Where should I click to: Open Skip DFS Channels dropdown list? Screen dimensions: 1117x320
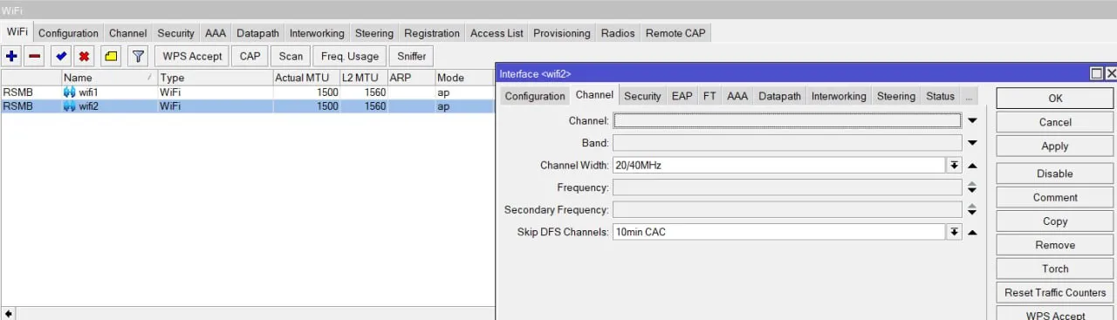955,232
